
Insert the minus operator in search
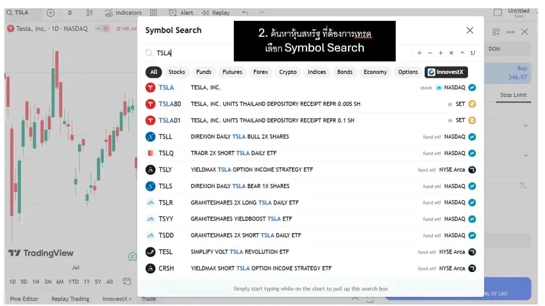[x=430, y=53]
